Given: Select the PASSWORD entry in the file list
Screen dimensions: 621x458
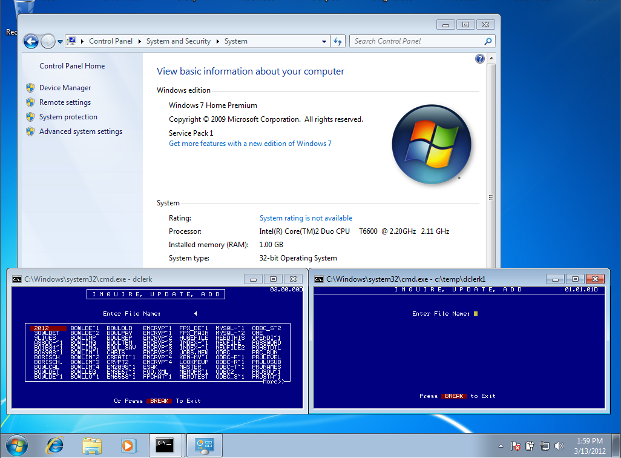Looking at the screenshot, I should [x=266, y=343].
